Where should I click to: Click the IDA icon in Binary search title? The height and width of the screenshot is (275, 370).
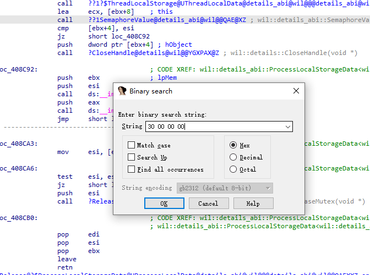pyautogui.click(x=122, y=91)
